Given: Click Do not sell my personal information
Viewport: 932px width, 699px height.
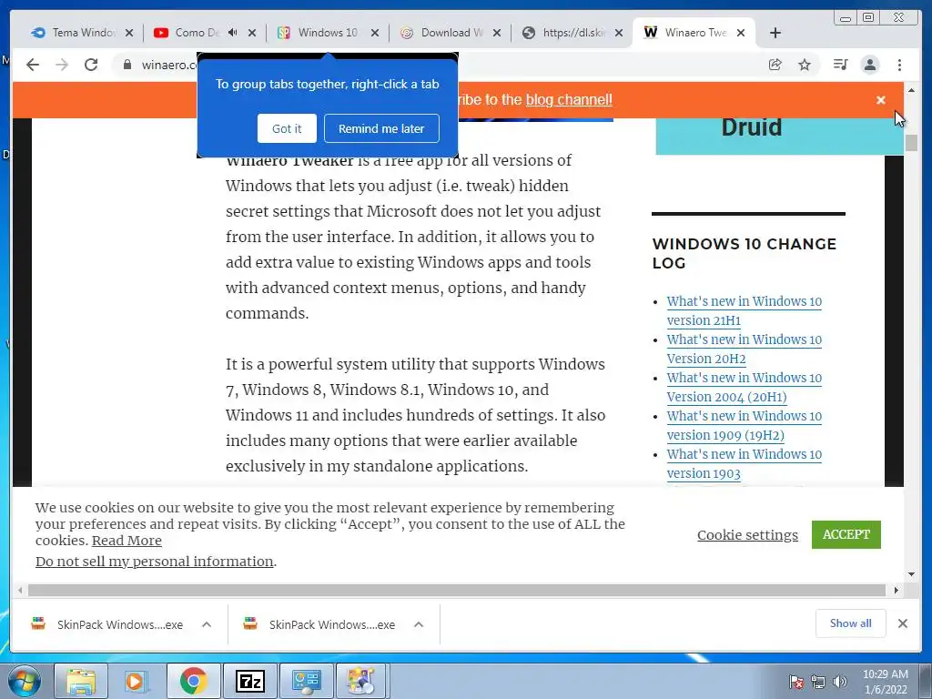Looking at the screenshot, I should click(155, 562).
